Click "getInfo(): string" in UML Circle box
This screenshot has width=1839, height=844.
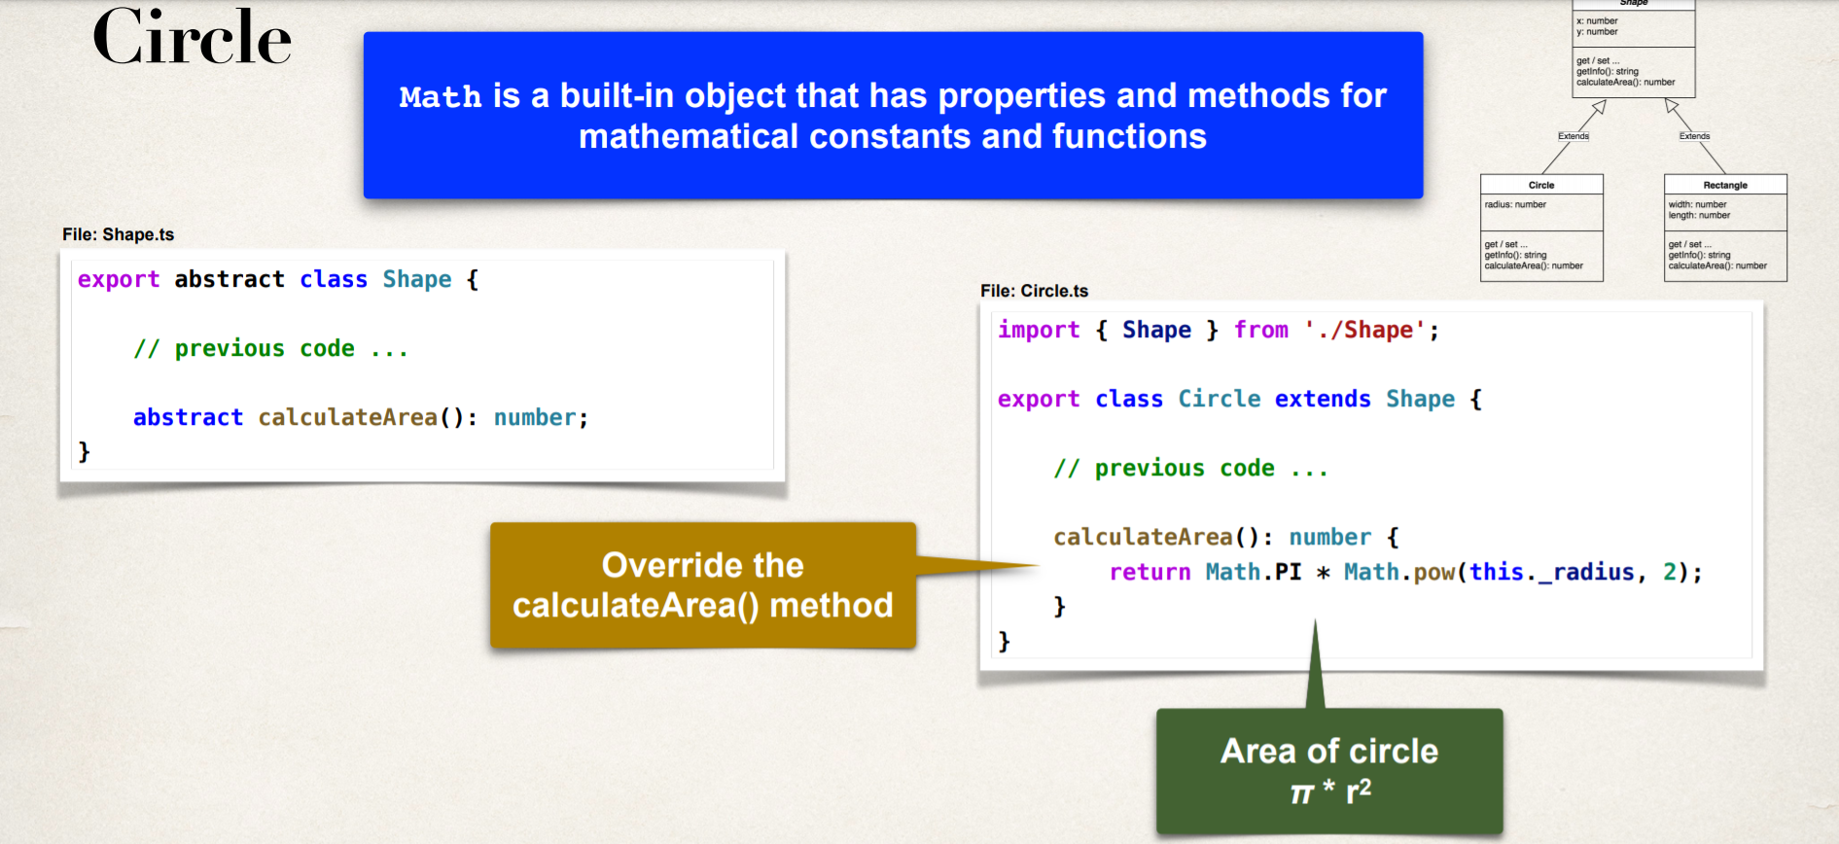pyautogui.click(x=1517, y=255)
